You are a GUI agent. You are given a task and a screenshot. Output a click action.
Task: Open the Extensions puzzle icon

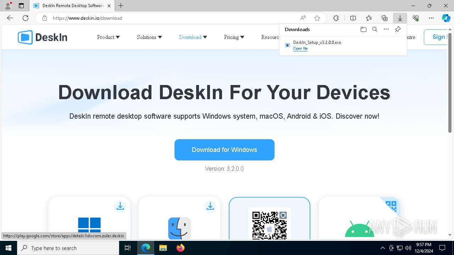[336, 18]
